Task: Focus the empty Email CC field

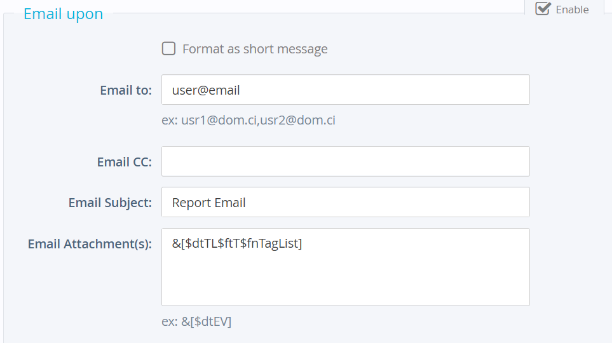Action: [x=345, y=161]
